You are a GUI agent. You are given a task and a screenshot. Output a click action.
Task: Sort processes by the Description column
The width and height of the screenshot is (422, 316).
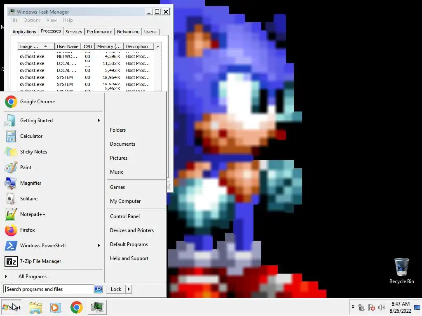tap(138, 46)
